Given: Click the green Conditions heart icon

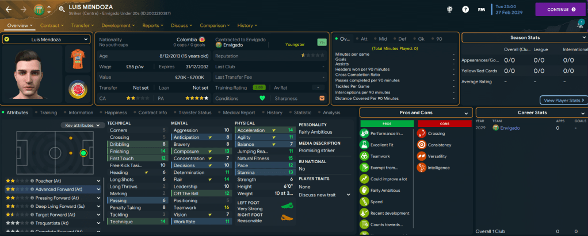Looking at the screenshot, I should click(263, 98).
